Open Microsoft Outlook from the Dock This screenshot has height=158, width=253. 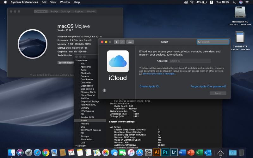click(x=208, y=152)
